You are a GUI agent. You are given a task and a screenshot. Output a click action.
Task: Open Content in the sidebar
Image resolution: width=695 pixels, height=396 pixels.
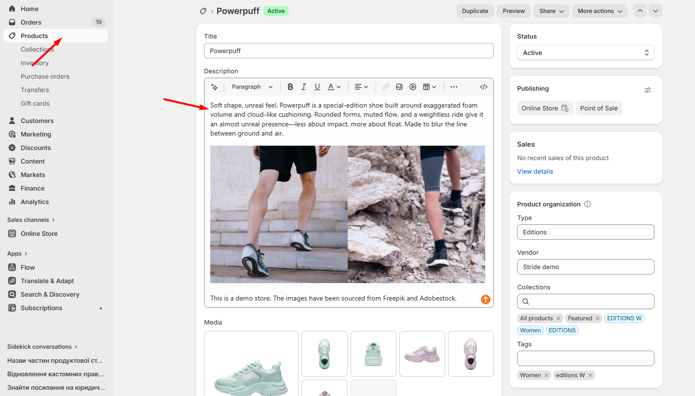pos(55,161)
